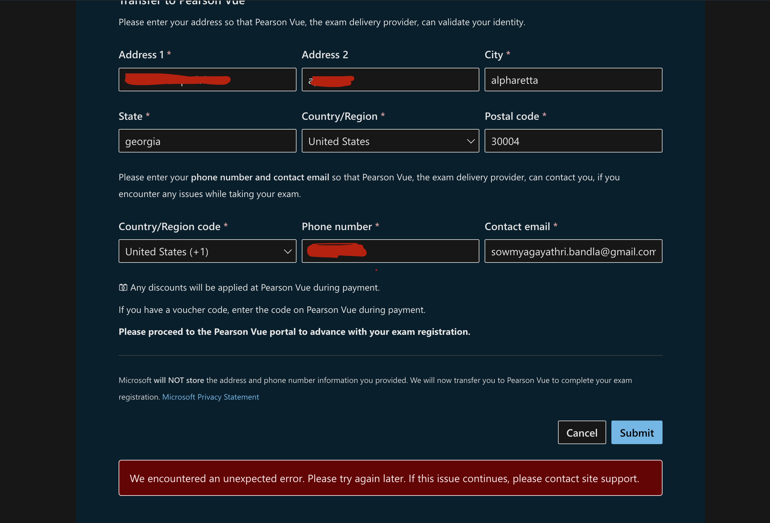The image size is (770, 523).
Task: Click the red unexpected error banner
Action: coord(390,478)
